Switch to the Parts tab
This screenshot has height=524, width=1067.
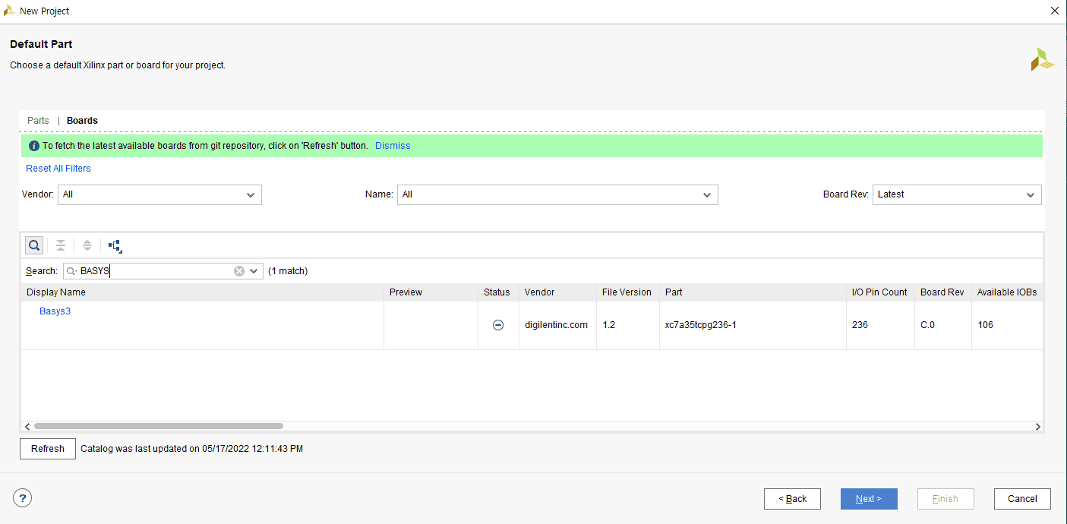pyautogui.click(x=38, y=121)
